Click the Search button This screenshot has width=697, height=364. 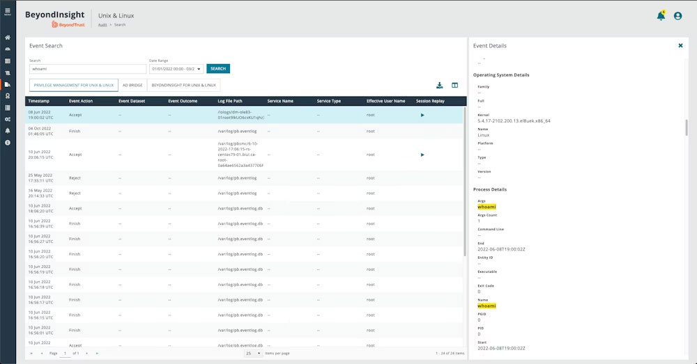218,69
